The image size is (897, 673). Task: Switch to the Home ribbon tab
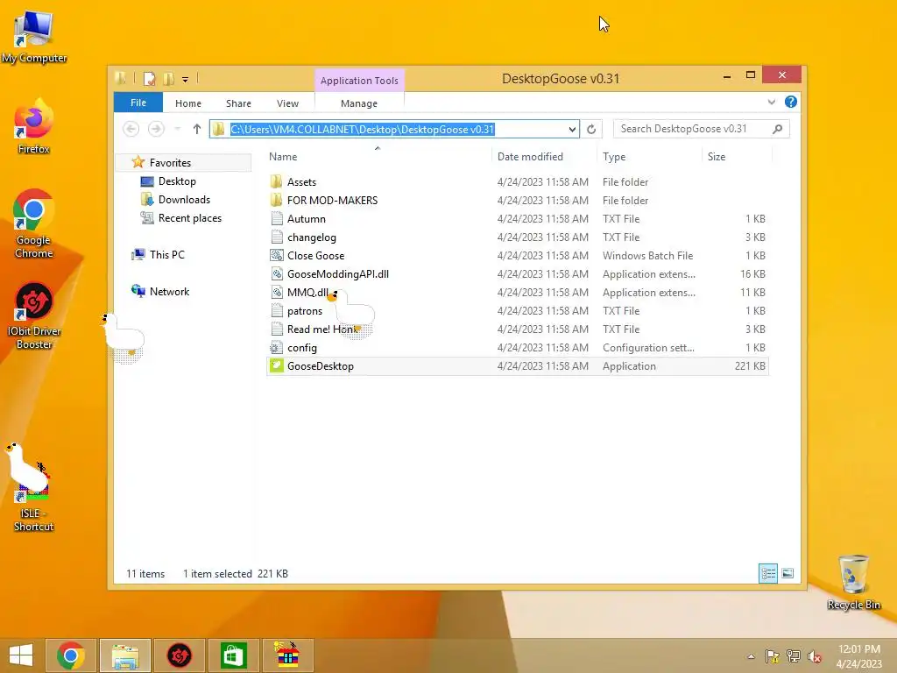[188, 103]
